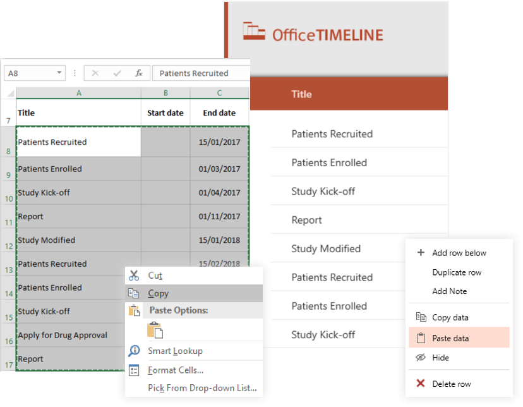Click Excel cell A9 Patients Enrolled

(x=79, y=169)
